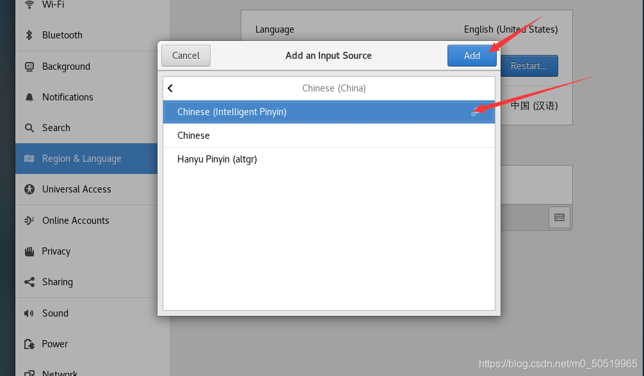Click the Restart button behind the dialog

(x=529, y=66)
